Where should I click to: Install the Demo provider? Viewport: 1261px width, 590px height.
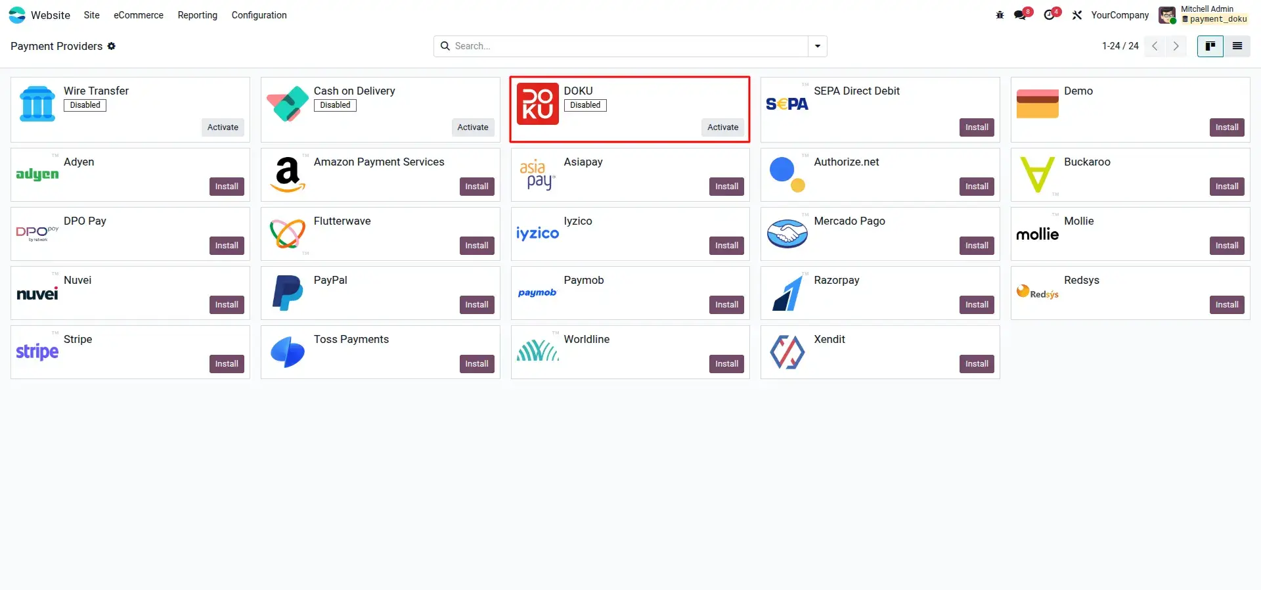point(1227,127)
